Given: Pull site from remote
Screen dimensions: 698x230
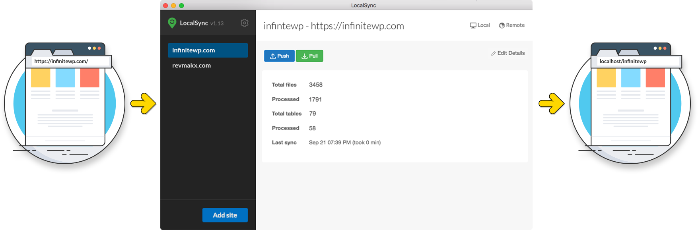Looking at the screenshot, I should tap(309, 56).
